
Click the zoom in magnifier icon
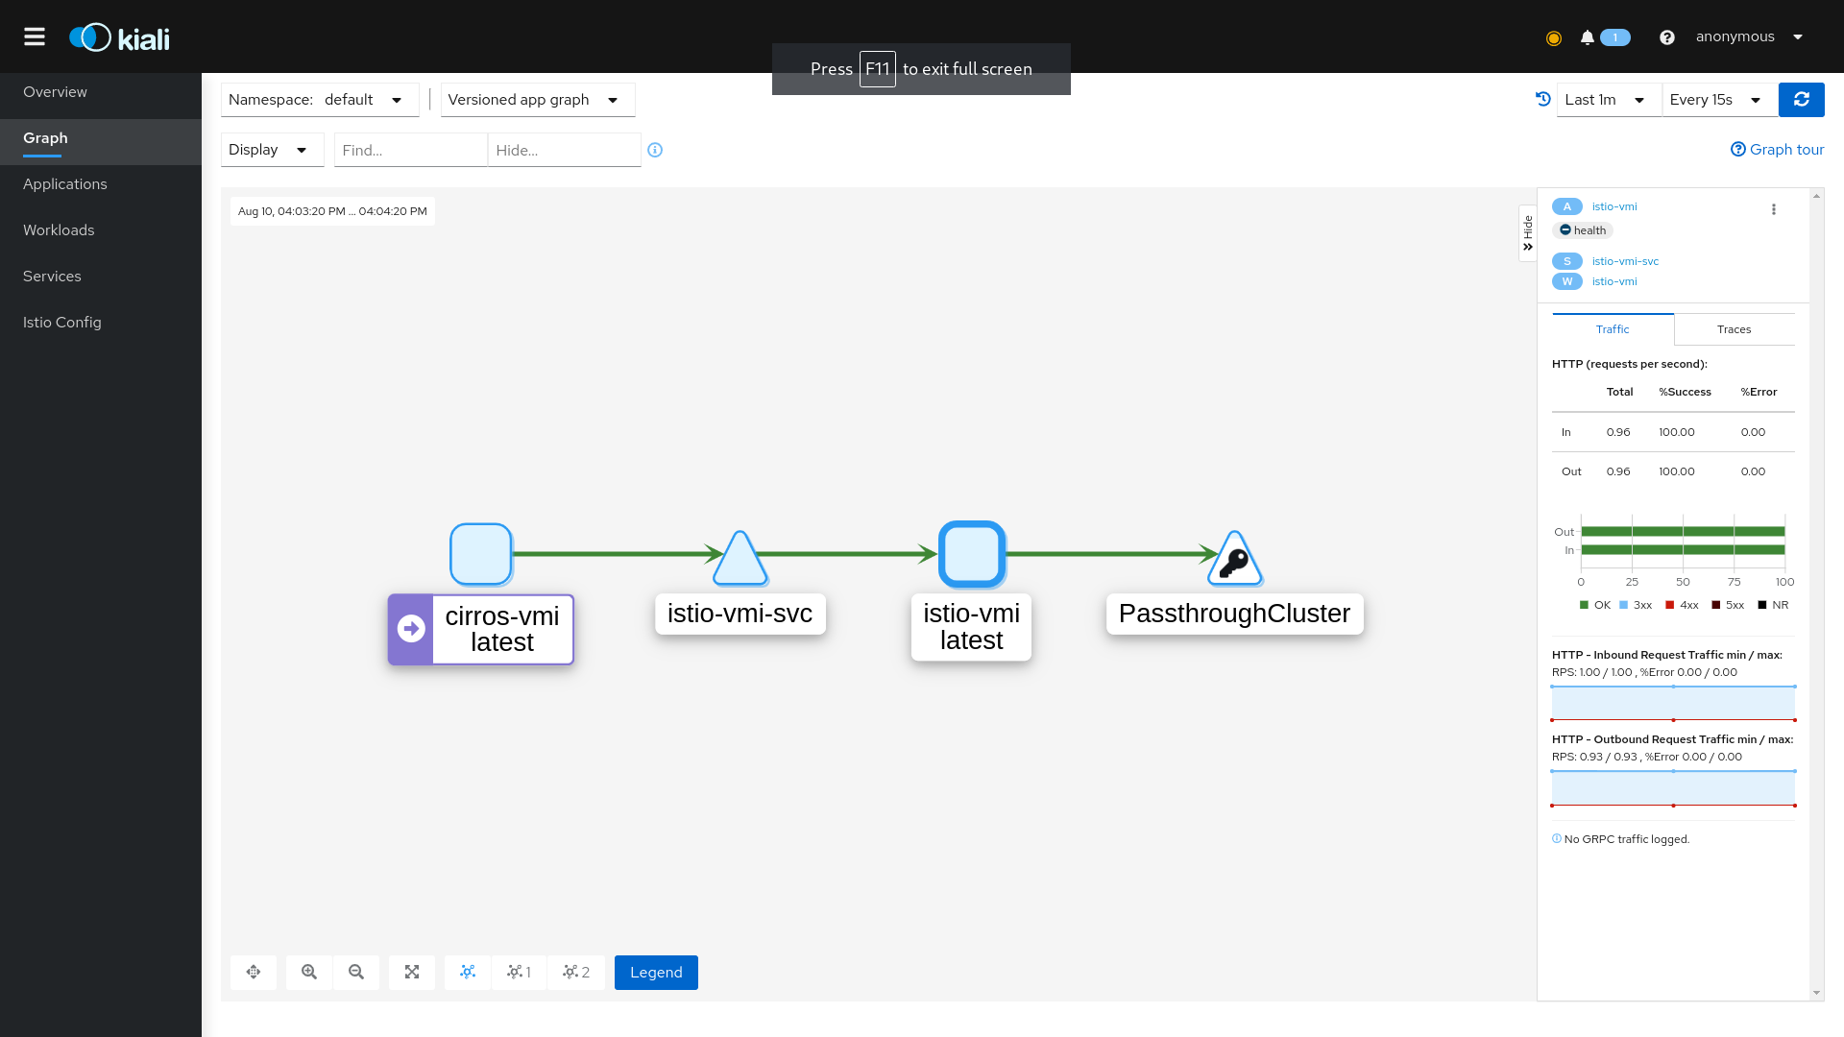click(x=309, y=972)
